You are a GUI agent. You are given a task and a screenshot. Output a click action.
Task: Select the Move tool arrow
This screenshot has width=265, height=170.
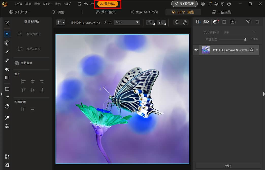tap(7, 34)
